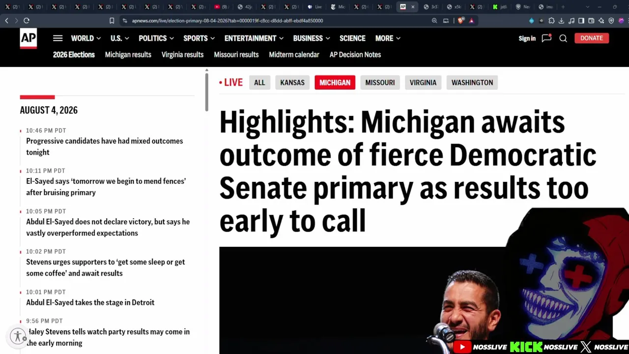
Task: Open the AP hamburger menu
Action: [x=58, y=38]
